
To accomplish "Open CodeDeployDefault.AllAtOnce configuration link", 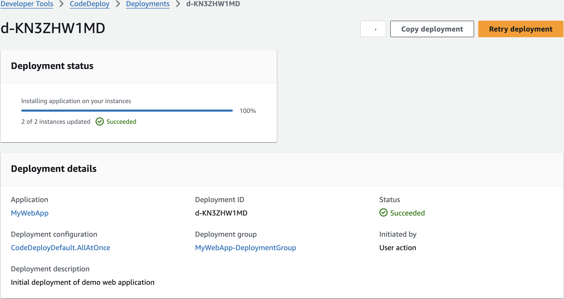I will coord(61,248).
